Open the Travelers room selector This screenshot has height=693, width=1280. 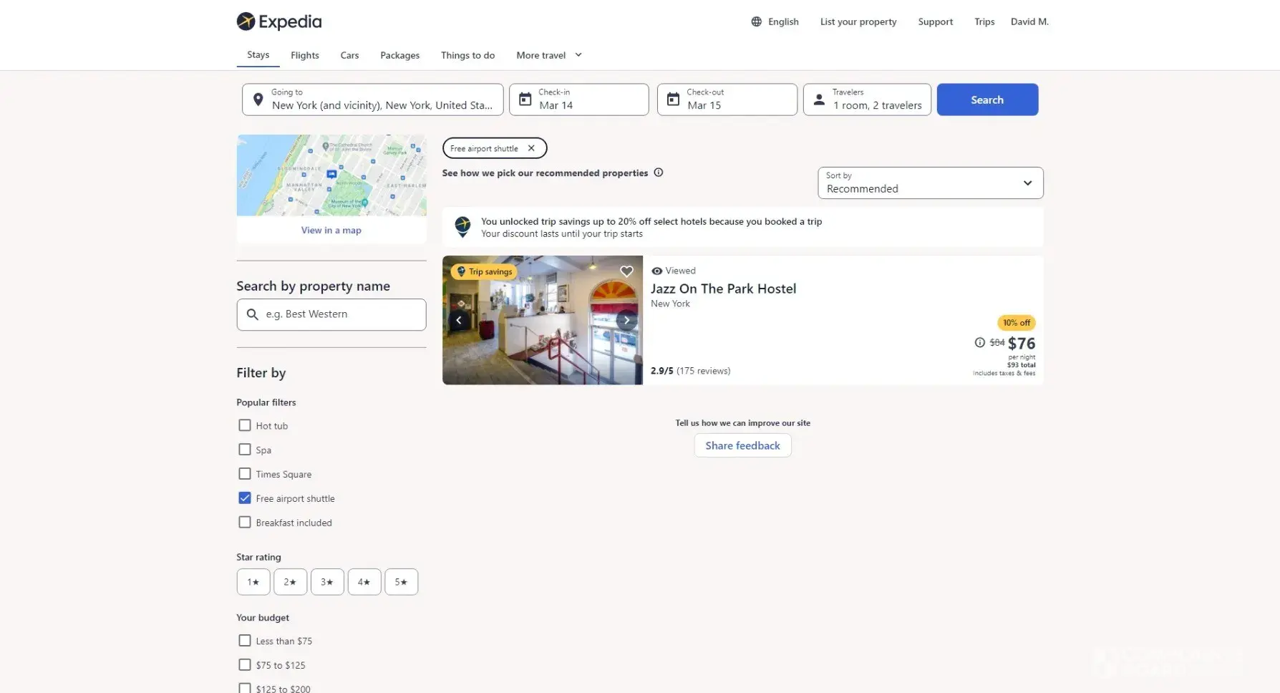click(867, 100)
